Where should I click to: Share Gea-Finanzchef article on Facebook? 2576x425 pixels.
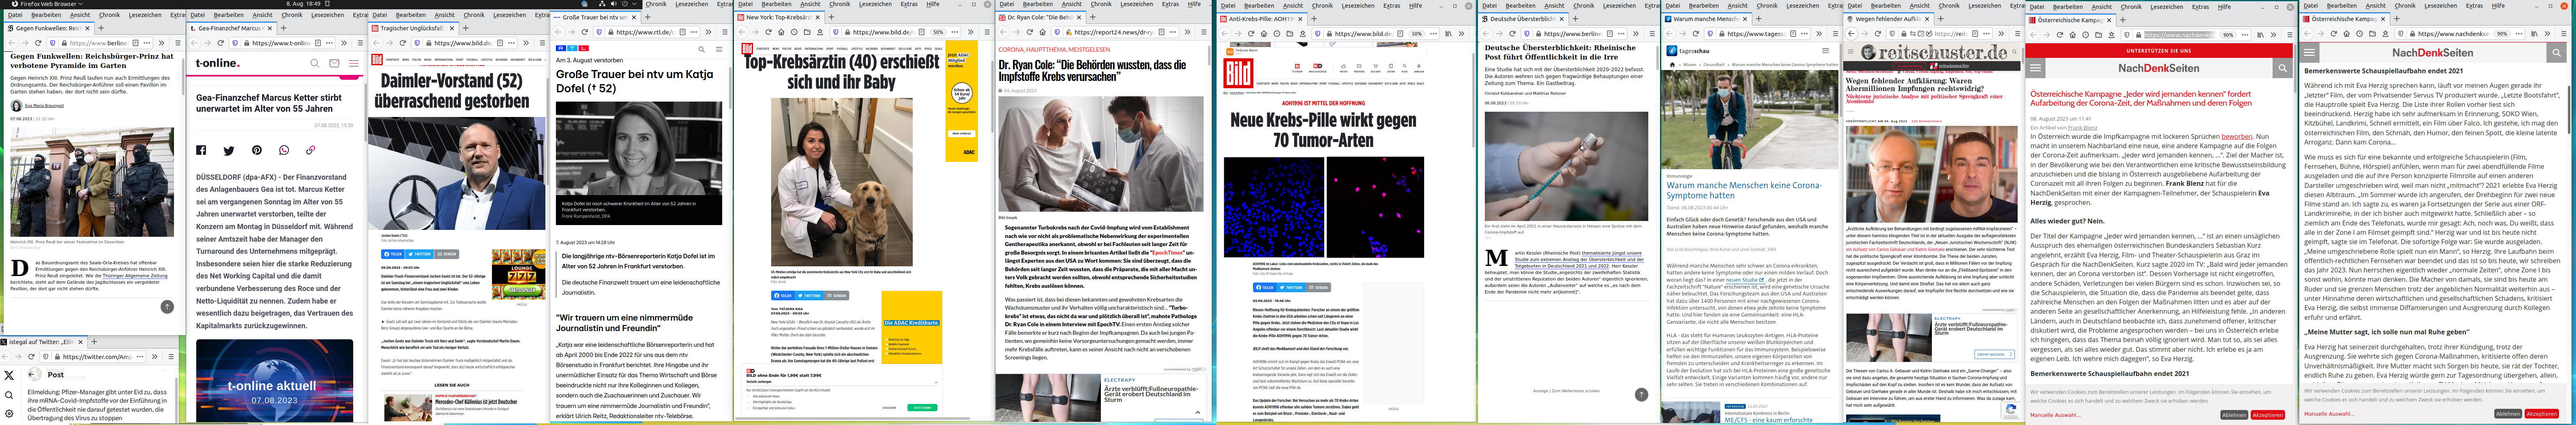pos(201,150)
